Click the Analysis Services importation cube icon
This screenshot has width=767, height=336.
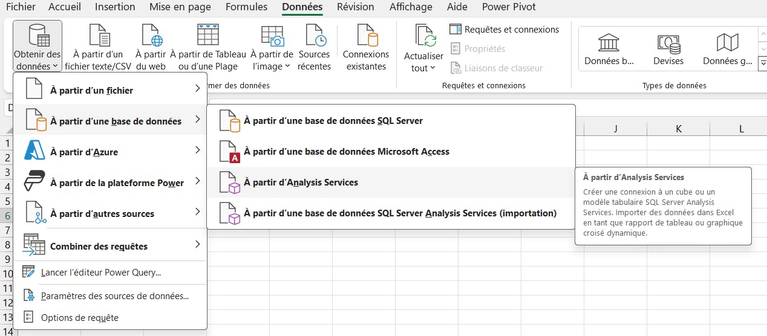[x=230, y=213]
